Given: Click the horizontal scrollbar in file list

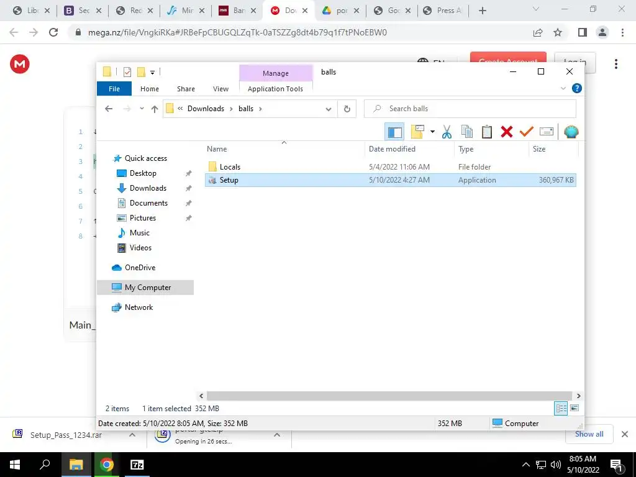Looking at the screenshot, I should 389,396.
